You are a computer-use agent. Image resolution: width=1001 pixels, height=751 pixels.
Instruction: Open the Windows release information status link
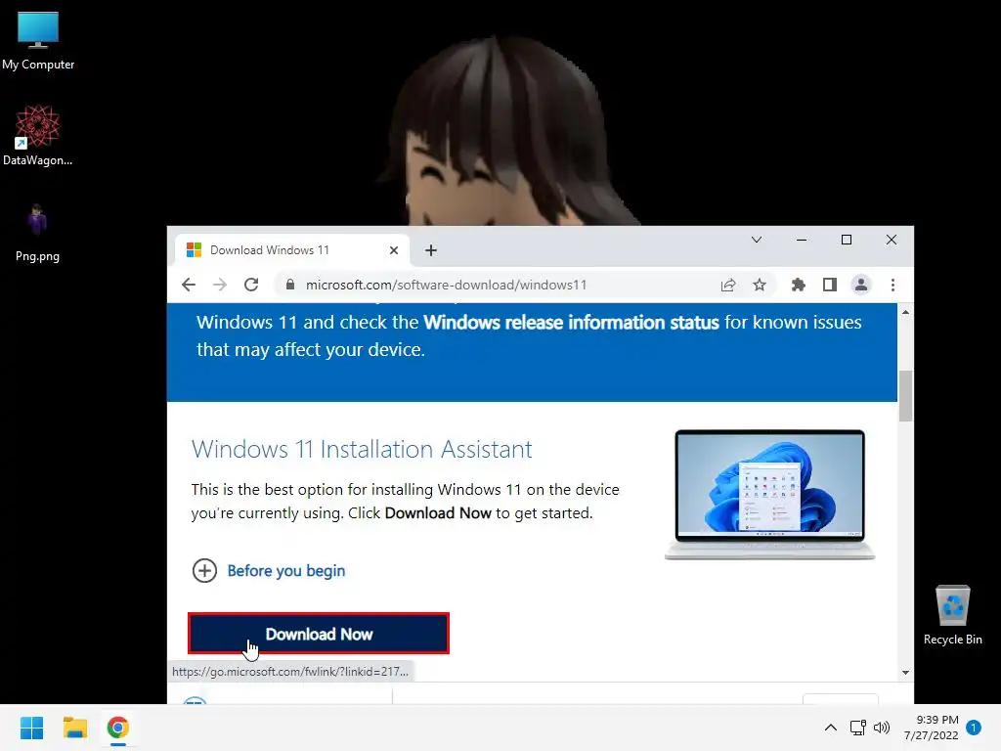pyautogui.click(x=571, y=323)
